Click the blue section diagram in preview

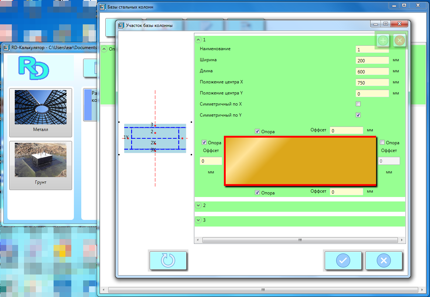point(155,138)
